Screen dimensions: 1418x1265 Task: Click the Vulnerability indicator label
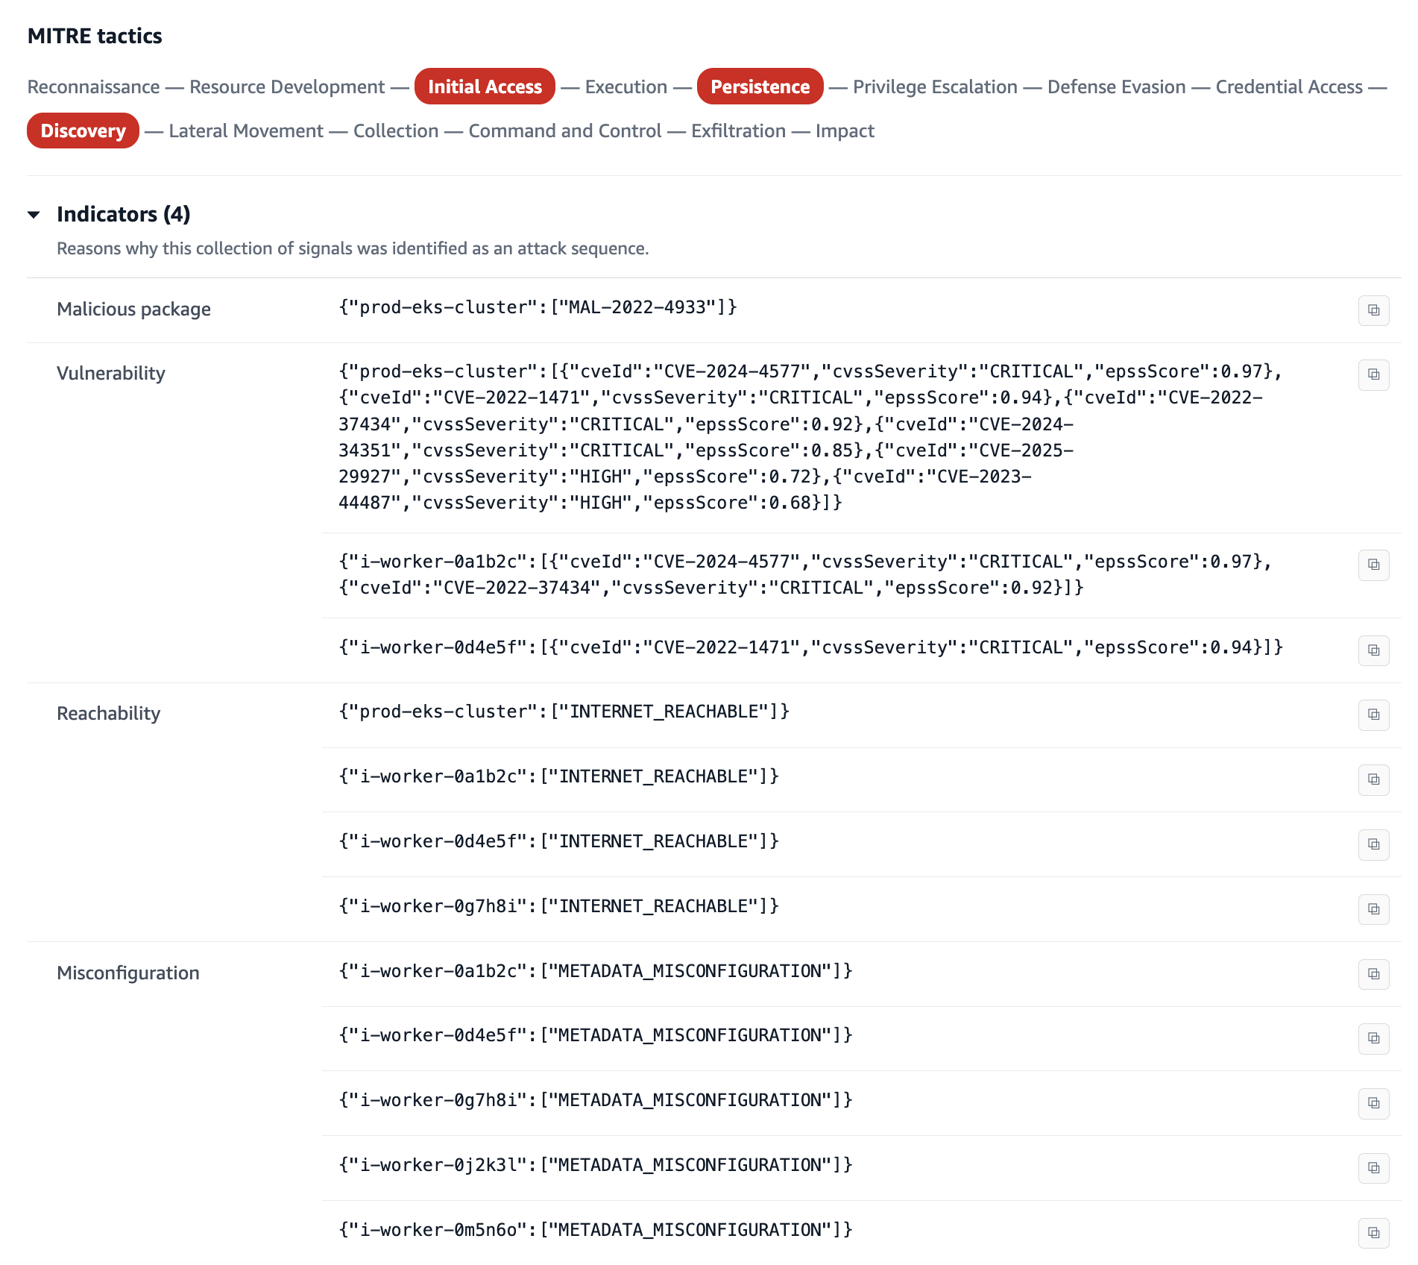111,373
